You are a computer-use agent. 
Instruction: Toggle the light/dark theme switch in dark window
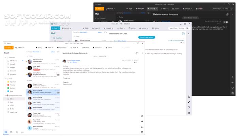tap(226, 22)
